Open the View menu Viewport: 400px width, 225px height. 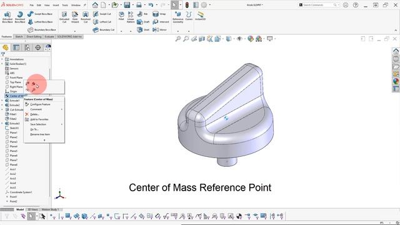point(47,5)
